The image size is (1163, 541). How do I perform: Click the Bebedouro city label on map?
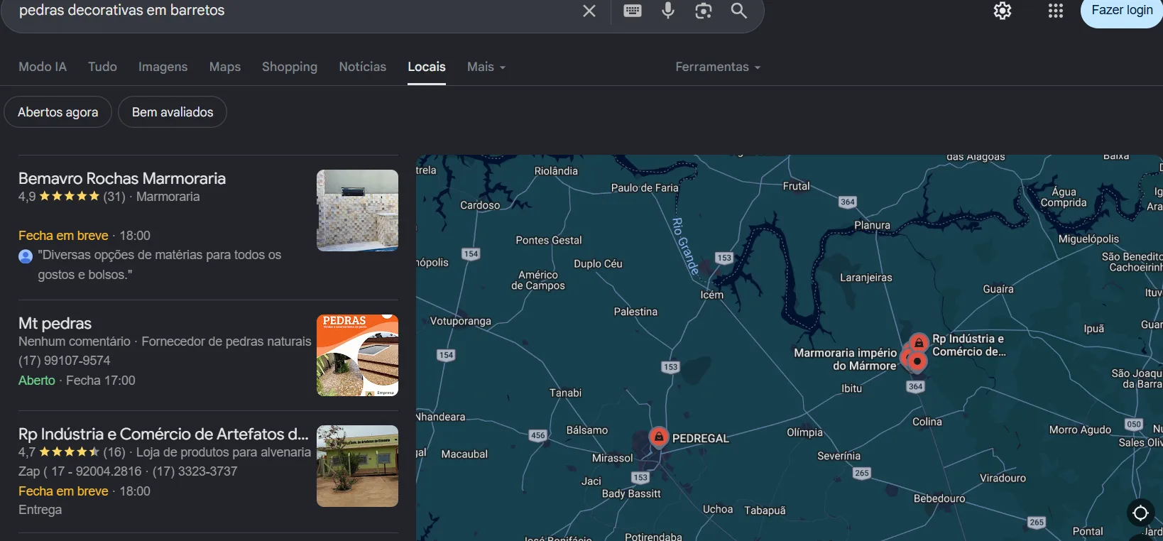(x=939, y=498)
